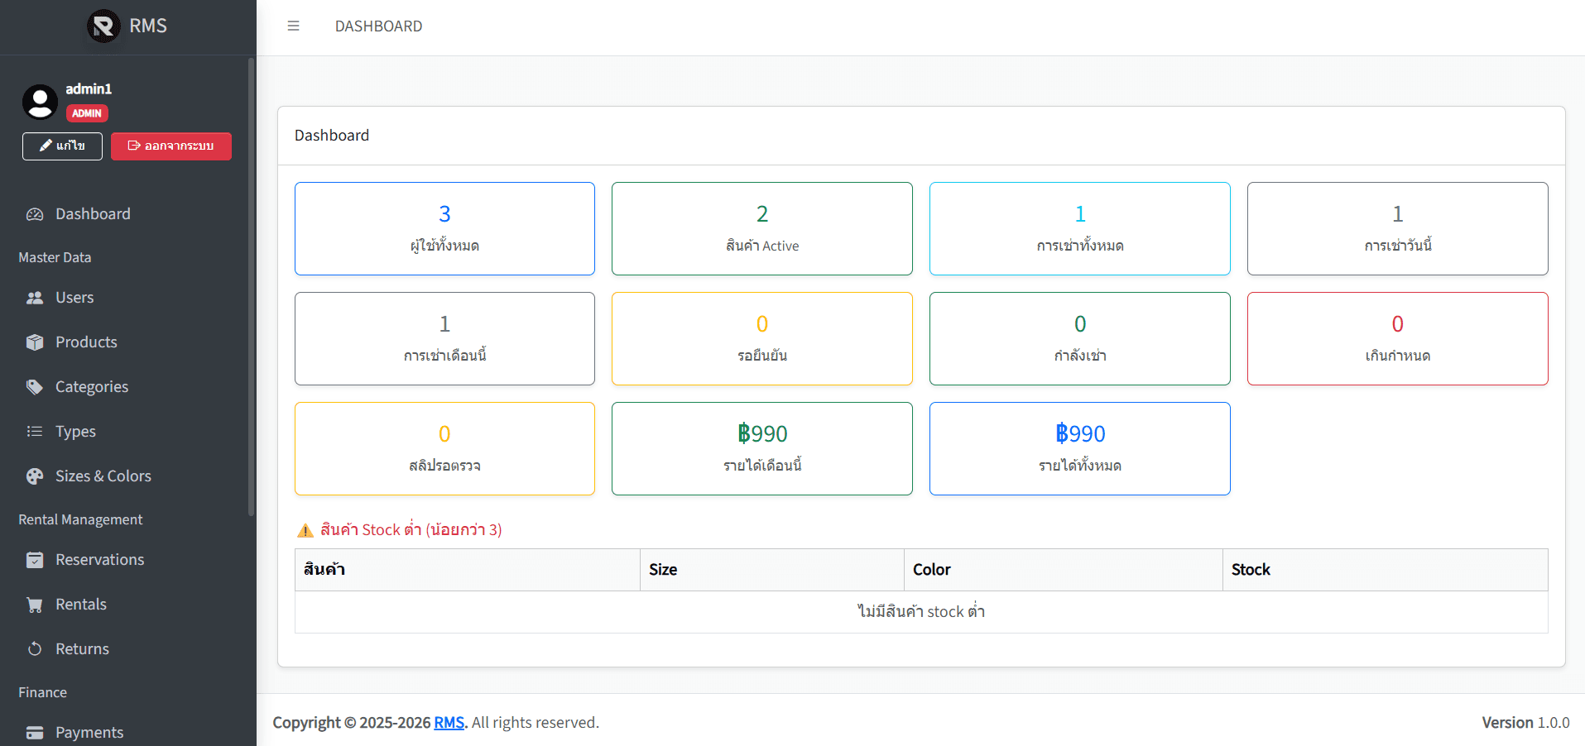The height and width of the screenshot is (746, 1585).
Task: Click the RMS brand title
Action: point(148,26)
